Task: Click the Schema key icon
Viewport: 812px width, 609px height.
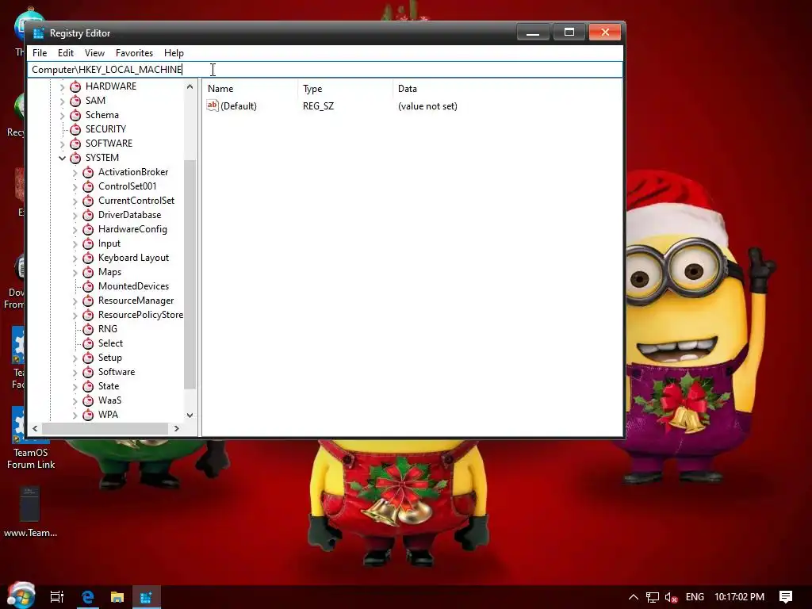Action: [75, 115]
